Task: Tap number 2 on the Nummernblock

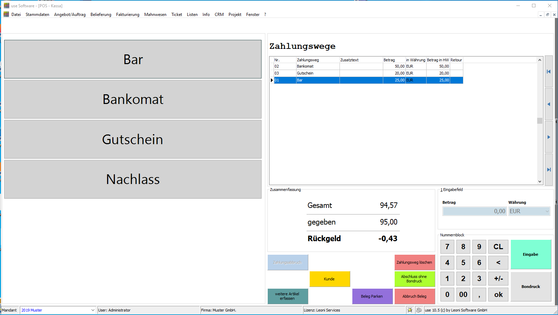Action: pyautogui.click(x=463, y=279)
